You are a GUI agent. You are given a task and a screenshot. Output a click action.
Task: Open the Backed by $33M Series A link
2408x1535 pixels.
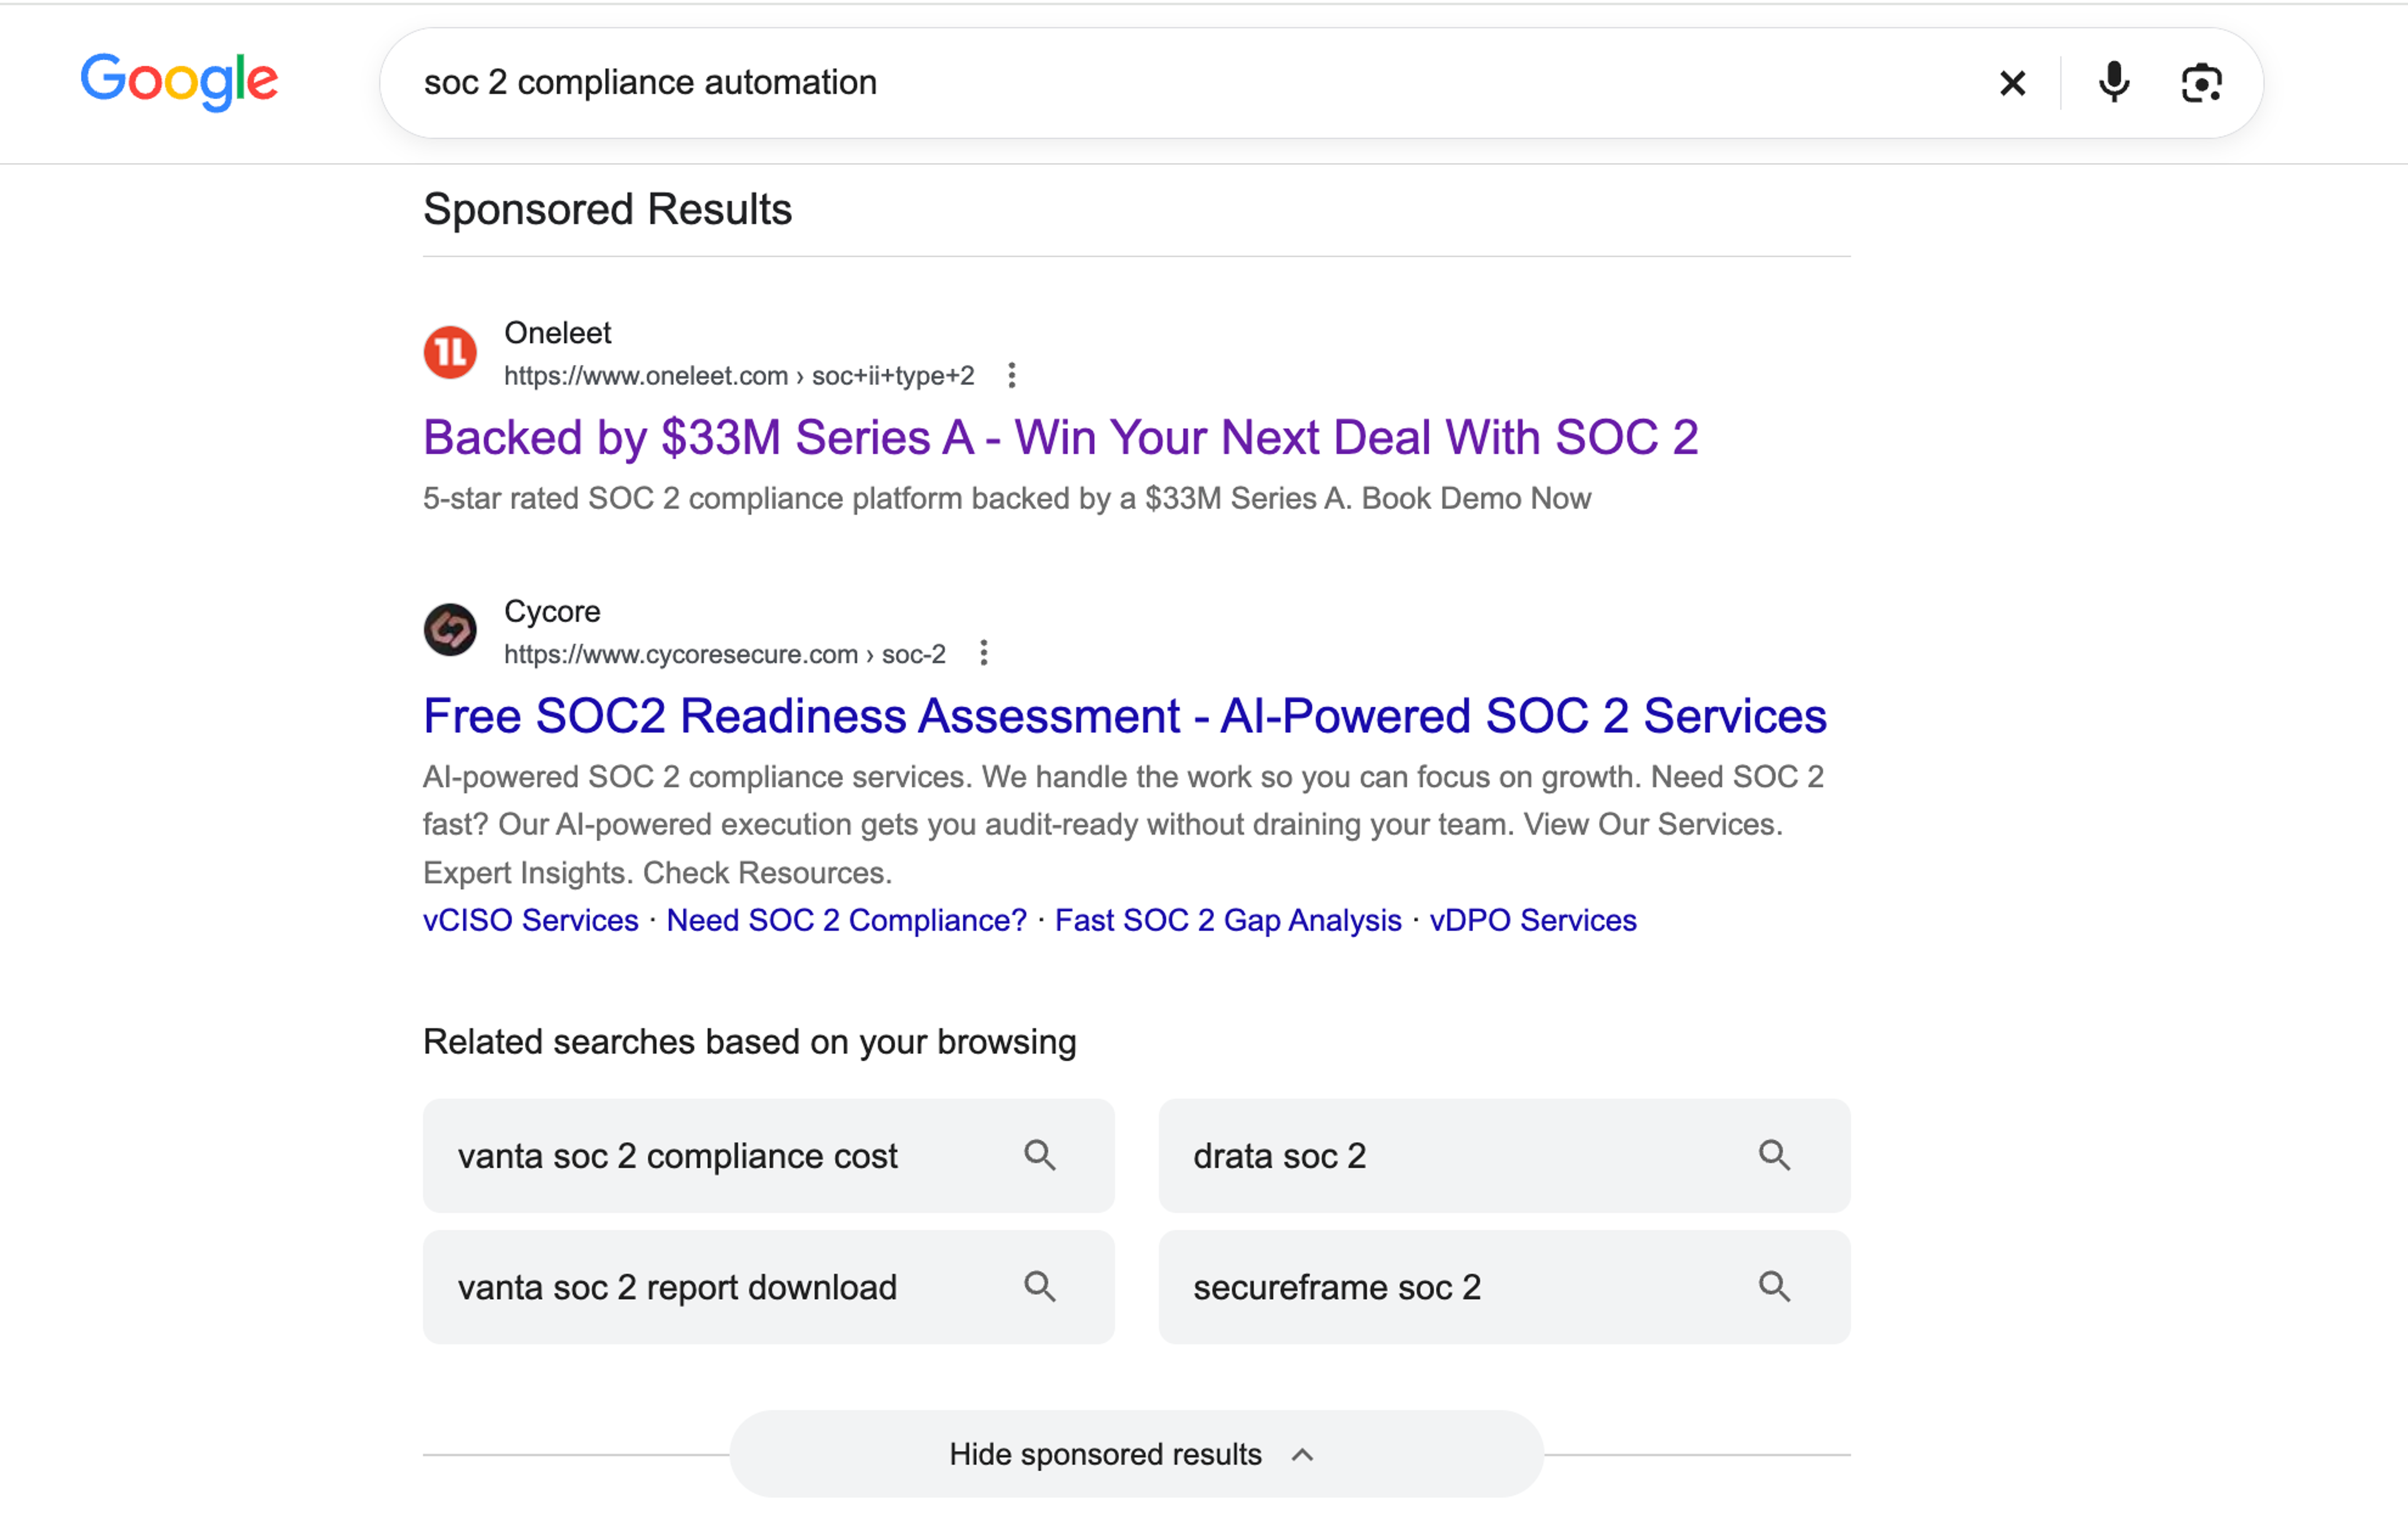point(1060,438)
